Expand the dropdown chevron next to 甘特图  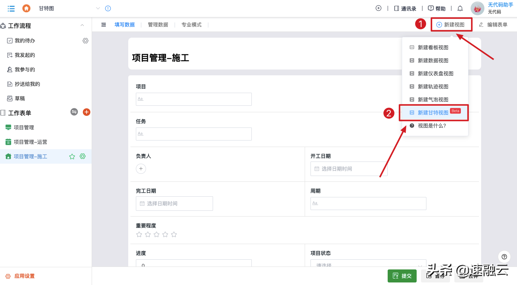click(98, 8)
